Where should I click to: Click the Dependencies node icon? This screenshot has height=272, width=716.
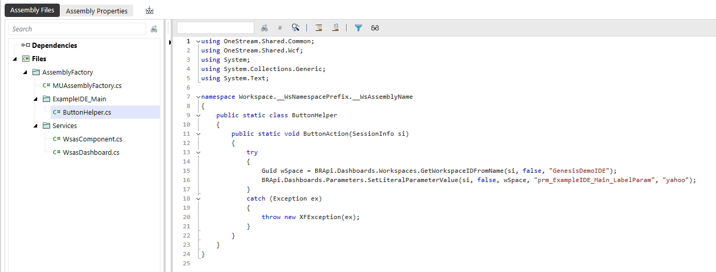[x=26, y=45]
